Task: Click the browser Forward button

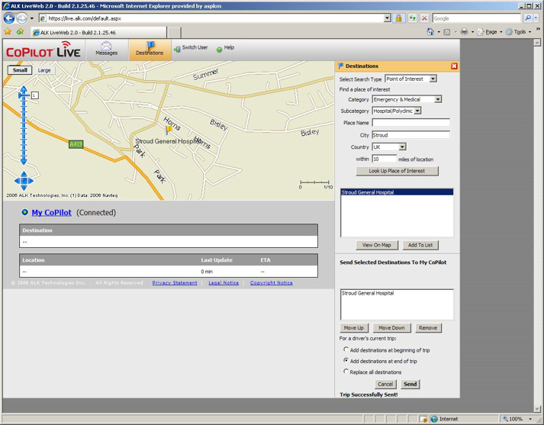Action: (21, 18)
